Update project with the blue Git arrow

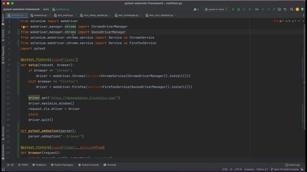(263, 10)
